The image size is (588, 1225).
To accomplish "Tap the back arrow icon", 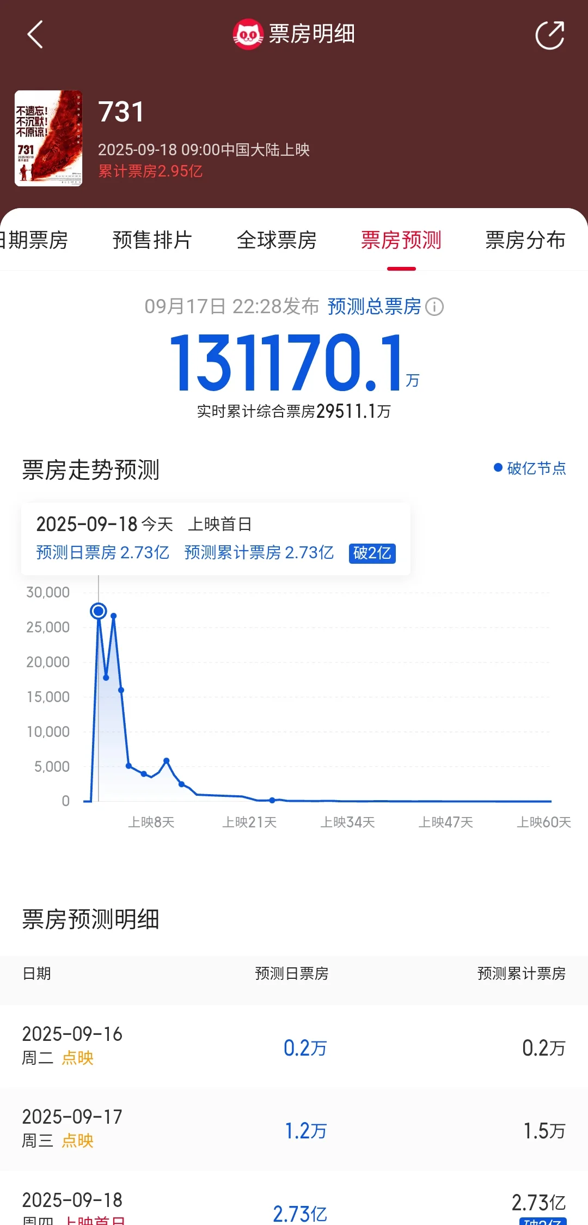I will [x=35, y=35].
